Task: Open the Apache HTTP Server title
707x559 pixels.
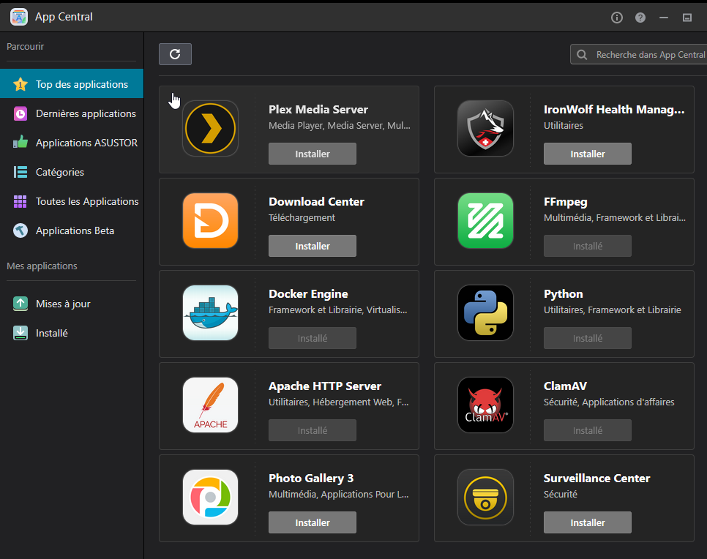Action: [325, 386]
